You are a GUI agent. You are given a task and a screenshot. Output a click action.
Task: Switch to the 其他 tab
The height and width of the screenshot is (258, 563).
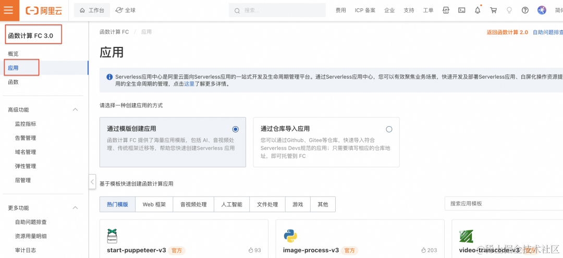coord(323,204)
